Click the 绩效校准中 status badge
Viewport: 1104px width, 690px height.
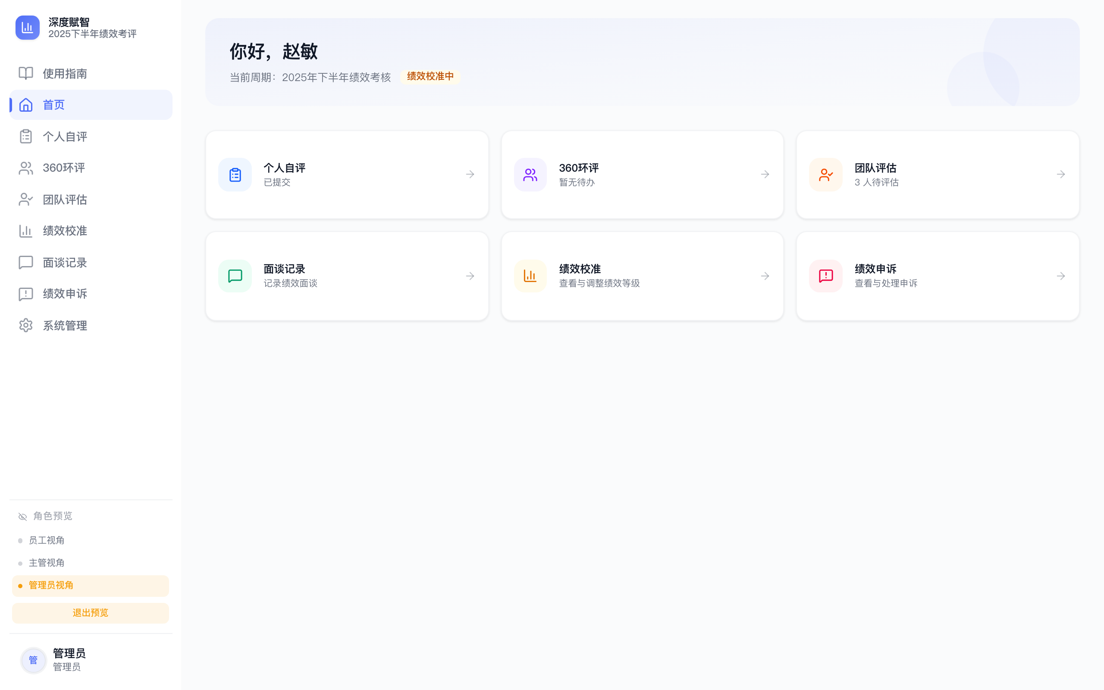coord(429,76)
